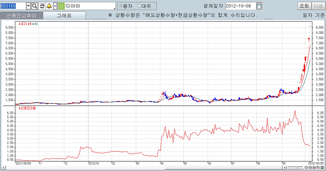This screenshot has height=171, width=326.
Task: Click the 디아이 stock name field
Action: click(x=90, y=6)
